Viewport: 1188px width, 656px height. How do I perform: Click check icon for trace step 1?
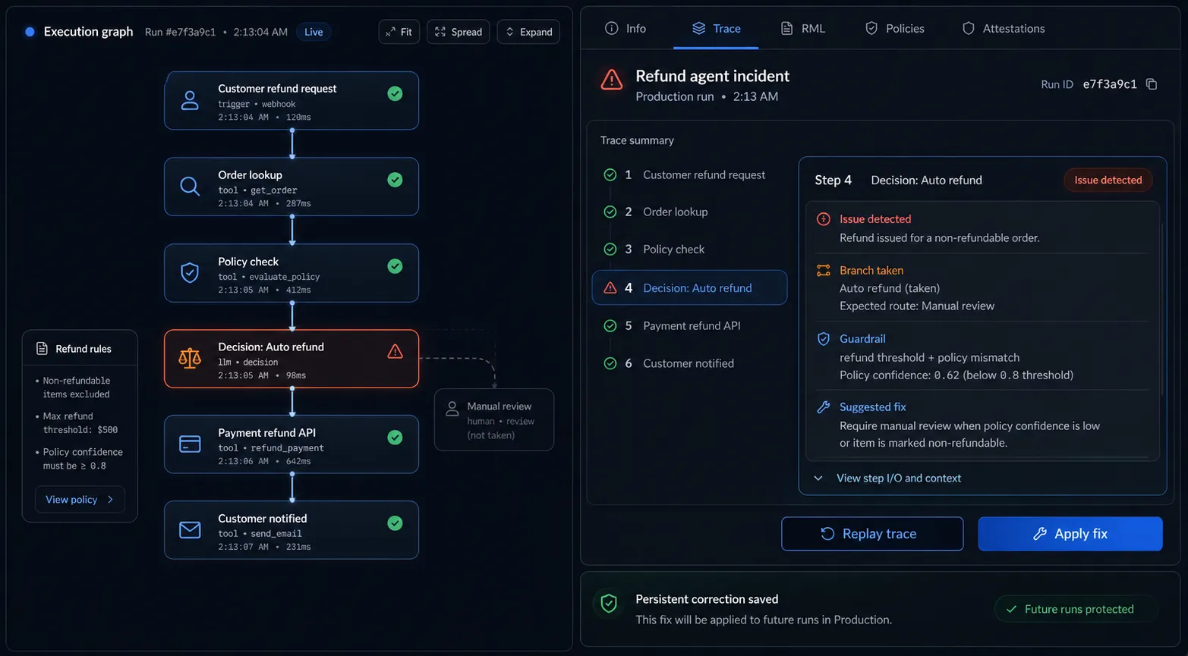(x=610, y=174)
